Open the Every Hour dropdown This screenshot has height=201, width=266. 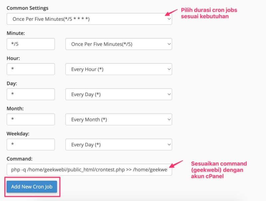click(x=119, y=69)
